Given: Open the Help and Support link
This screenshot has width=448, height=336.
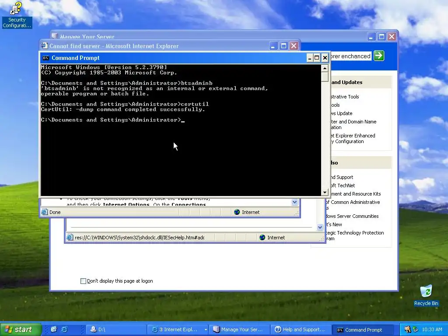Looking at the screenshot, I should pyautogui.click(x=342, y=177).
